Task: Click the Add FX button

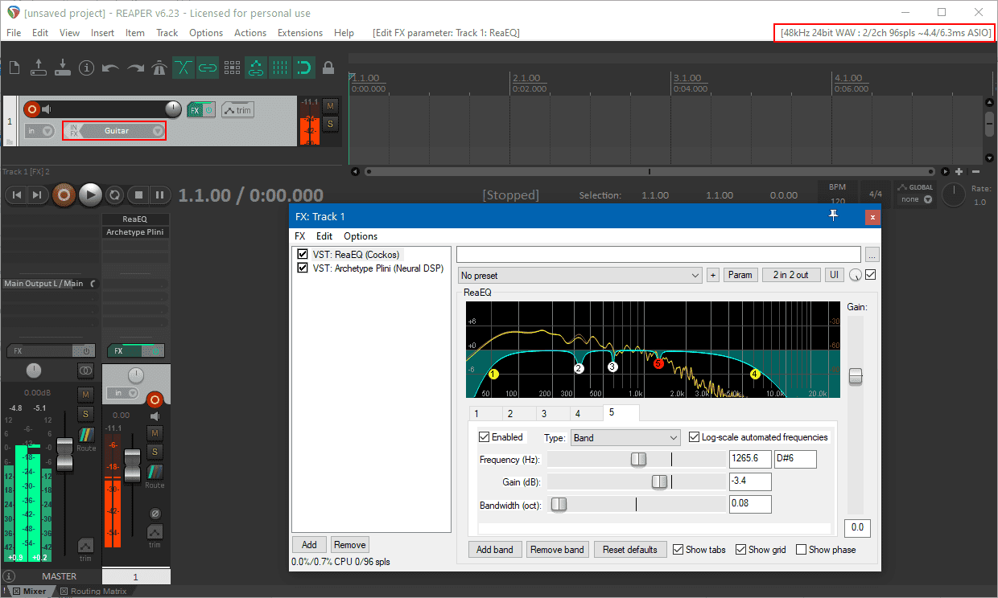Action: (309, 544)
